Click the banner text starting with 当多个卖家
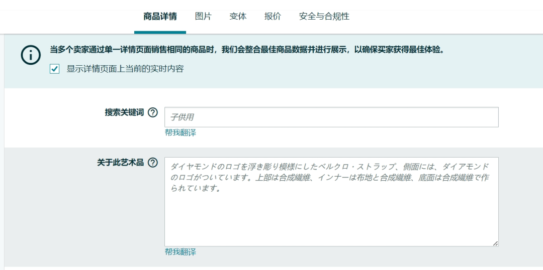The image size is (543, 270). click(x=247, y=50)
